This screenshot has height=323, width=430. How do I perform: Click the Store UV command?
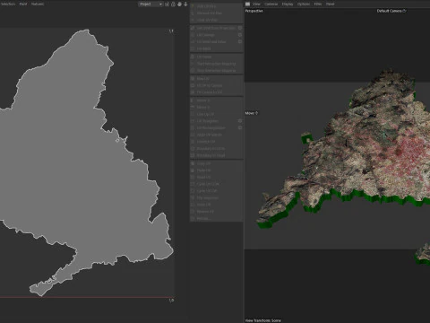(217, 205)
